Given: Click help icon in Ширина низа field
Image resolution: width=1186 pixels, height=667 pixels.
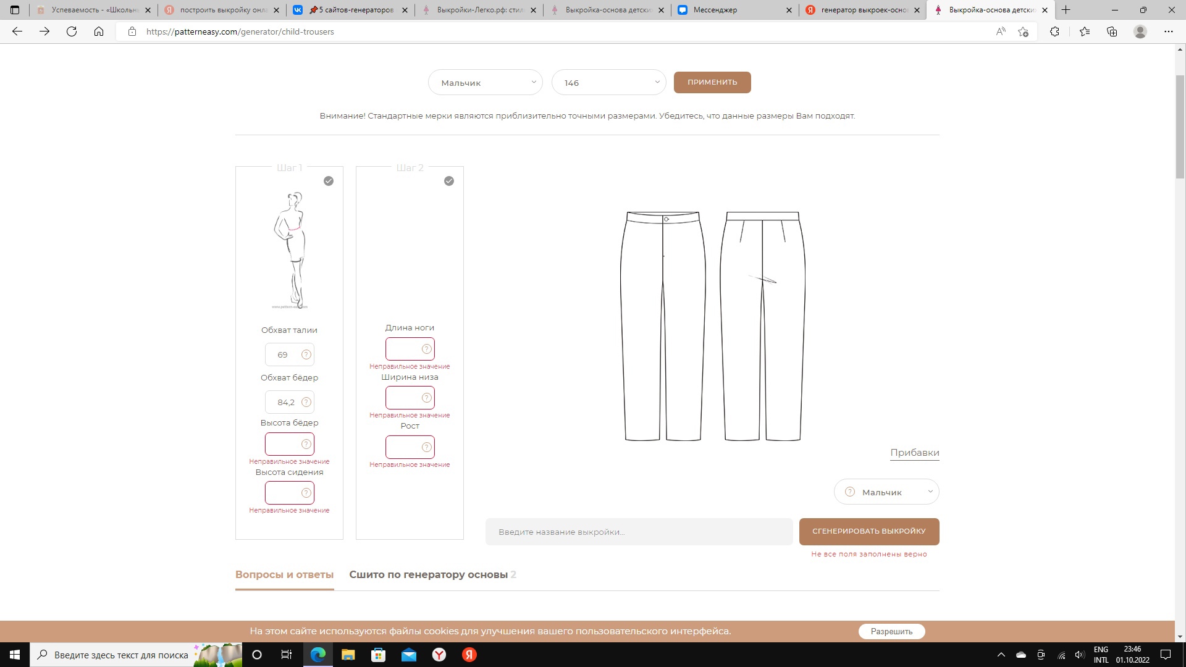Looking at the screenshot, I should [x=426, y=398].
